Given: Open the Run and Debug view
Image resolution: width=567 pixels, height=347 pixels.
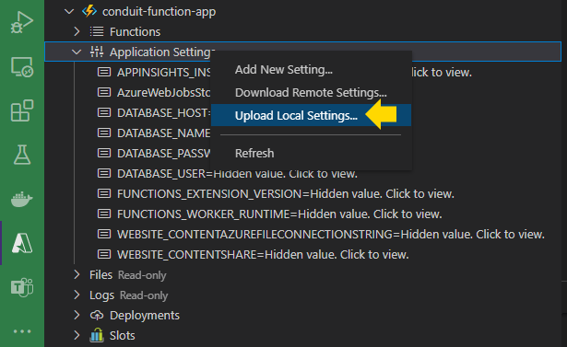Looking at the screenshot, I should (x=22, y=22).
